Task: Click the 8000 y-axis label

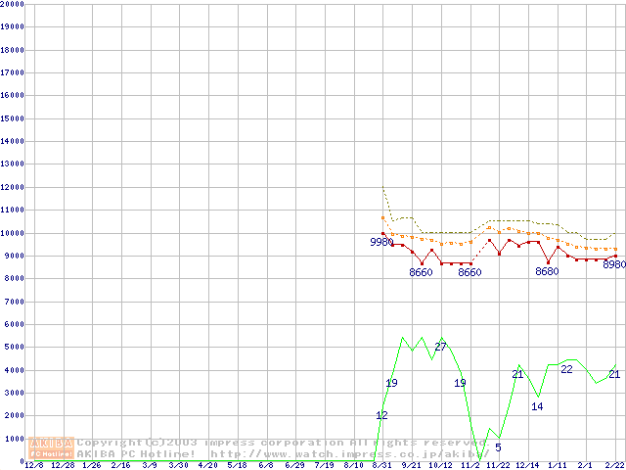Action: [14, 278]
